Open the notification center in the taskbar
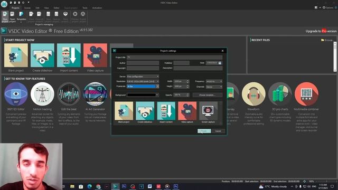This screenshot has width=338, height=190. [x=332, y=186]
